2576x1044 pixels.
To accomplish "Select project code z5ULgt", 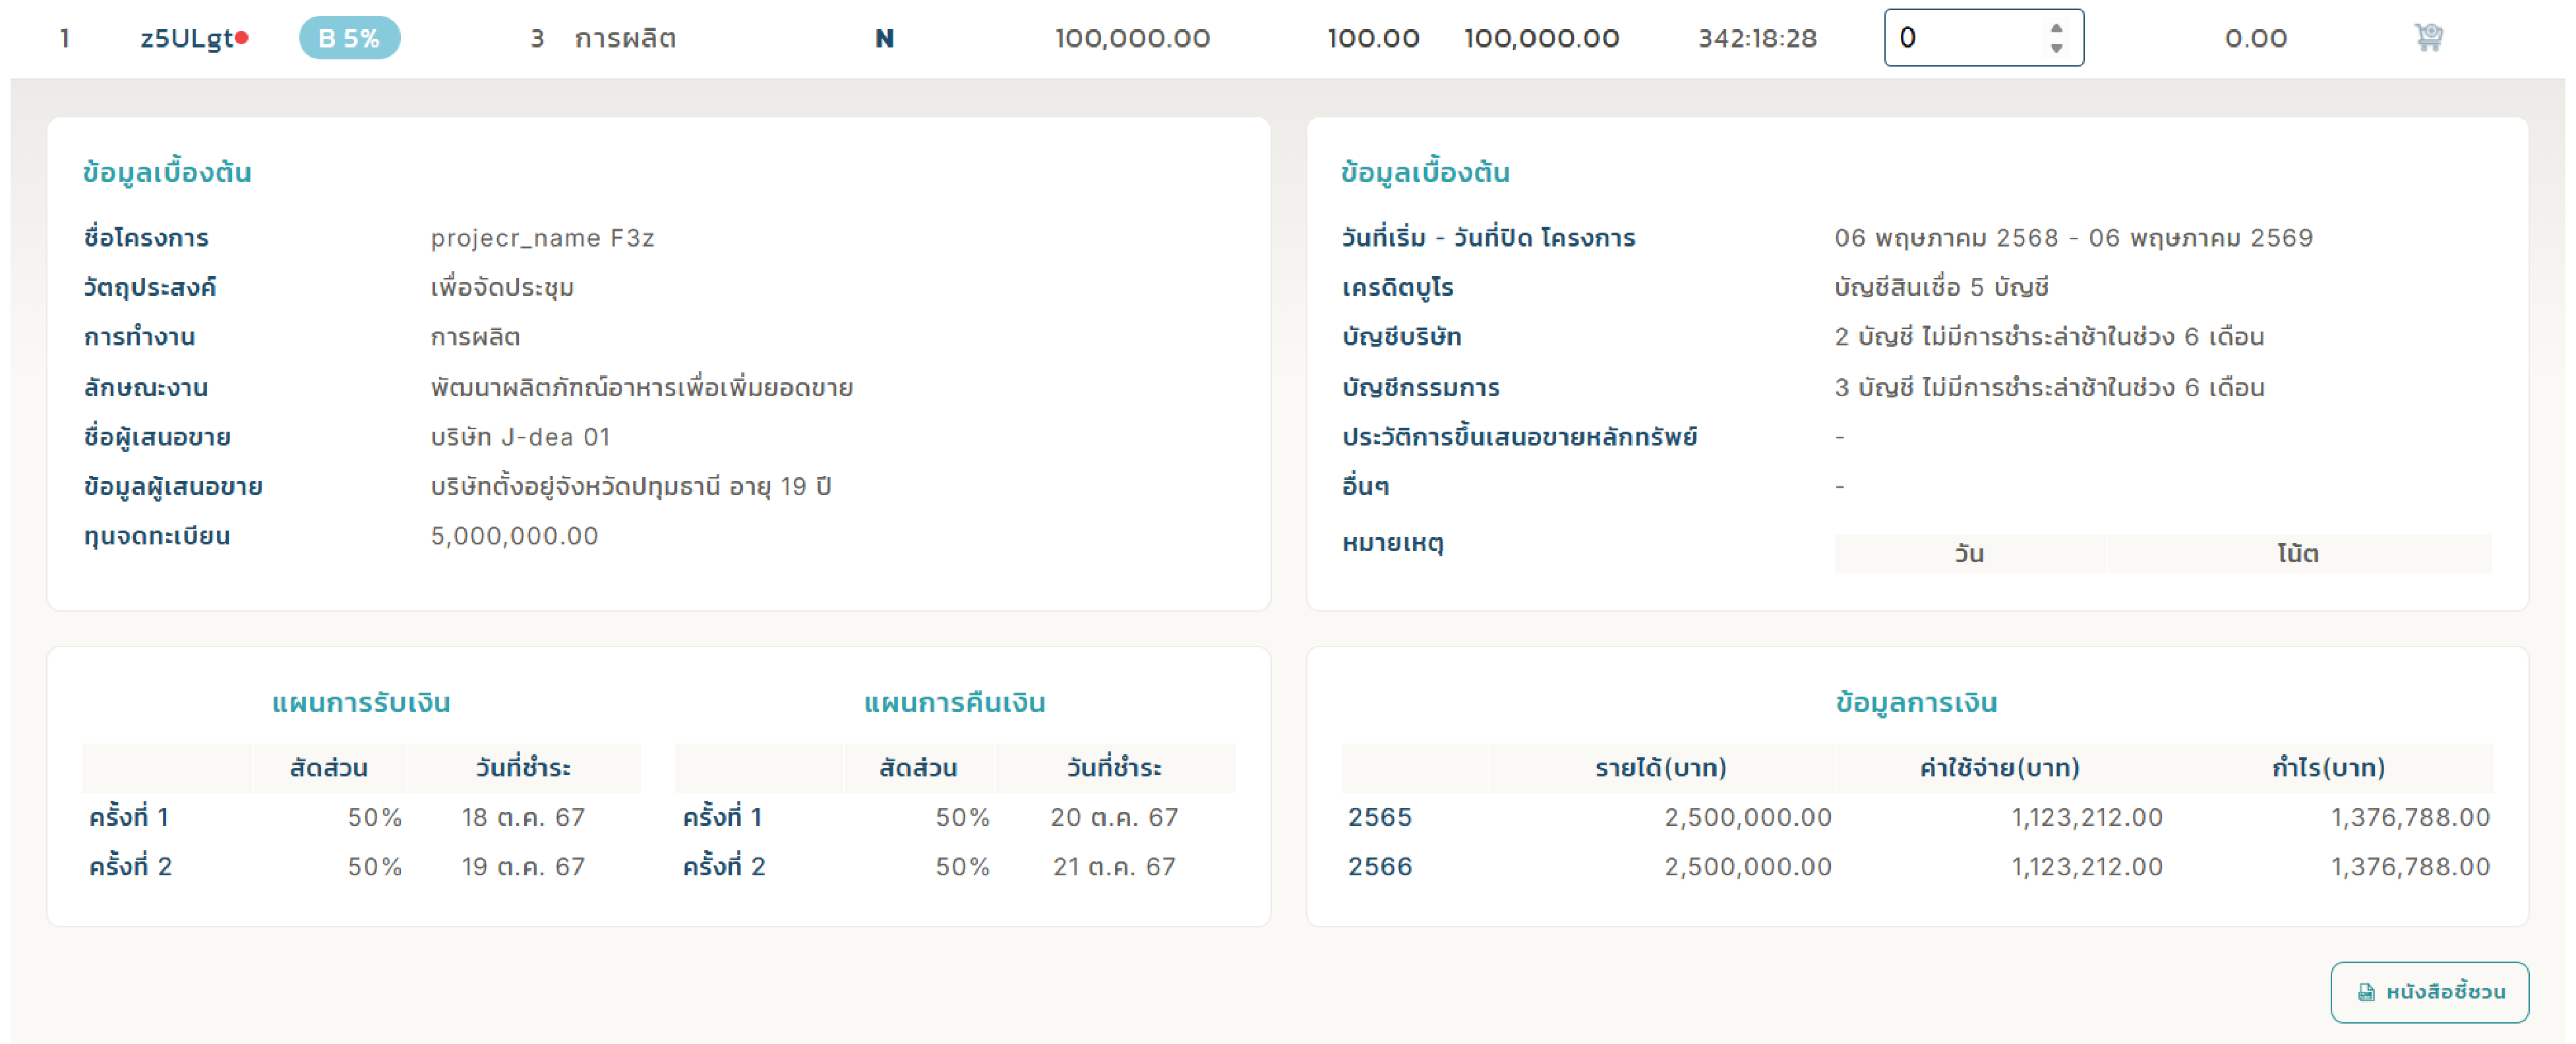I will click(x=187, y=38).
